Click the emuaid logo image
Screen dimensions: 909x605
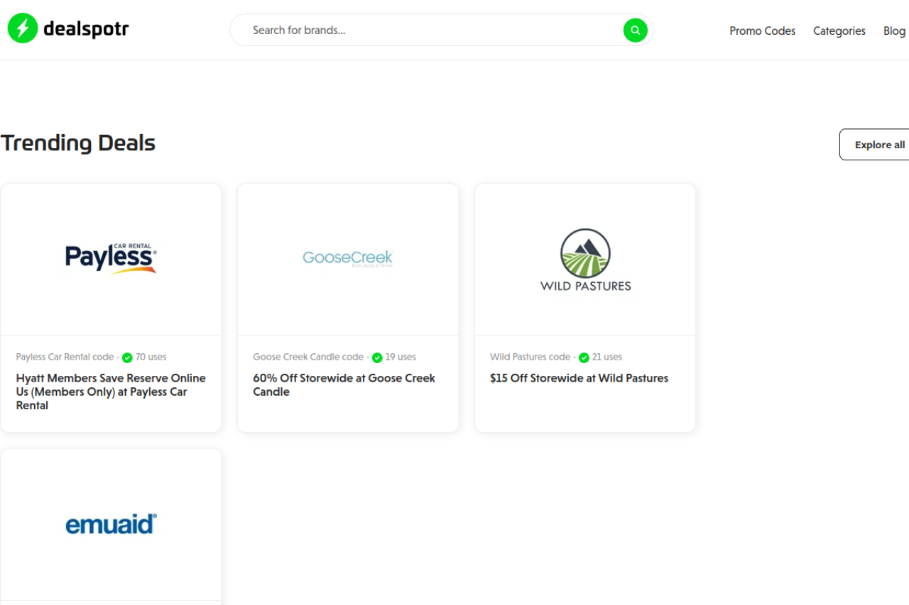click(111, 524)
